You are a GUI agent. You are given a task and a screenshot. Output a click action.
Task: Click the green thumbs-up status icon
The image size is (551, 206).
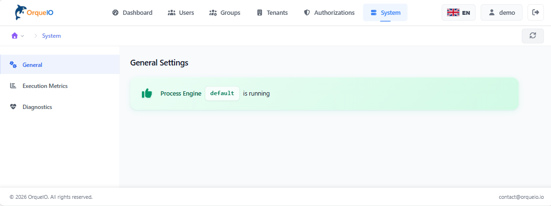[147, 94]
